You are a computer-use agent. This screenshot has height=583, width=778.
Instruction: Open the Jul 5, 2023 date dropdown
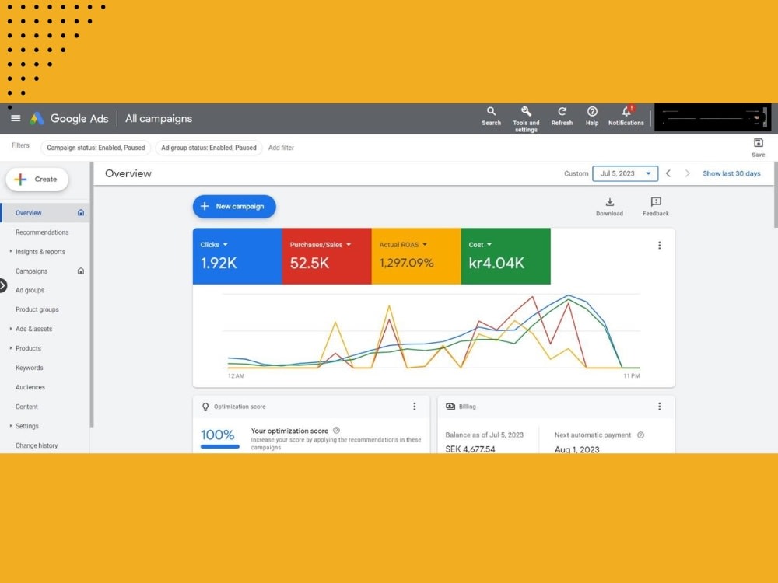click(626, 173)
